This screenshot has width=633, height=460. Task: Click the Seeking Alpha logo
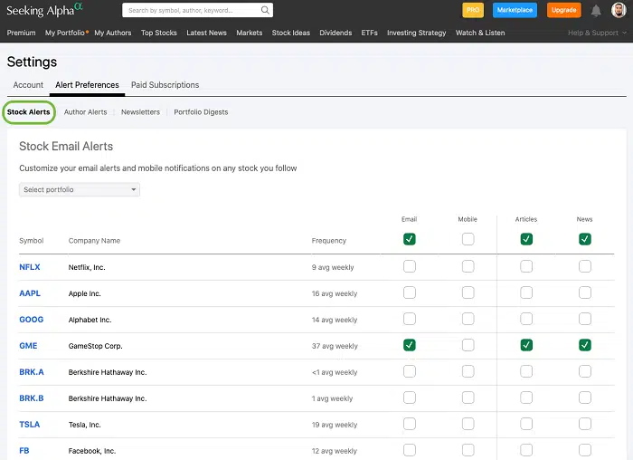pos(44,10)
